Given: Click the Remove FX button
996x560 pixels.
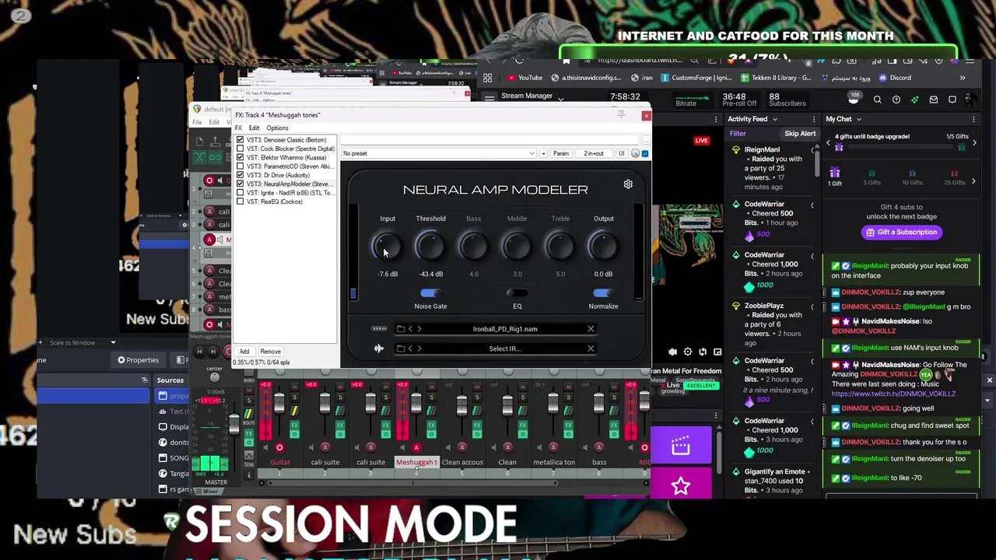Looking at the screenshot, I should [x=270, y=352].
